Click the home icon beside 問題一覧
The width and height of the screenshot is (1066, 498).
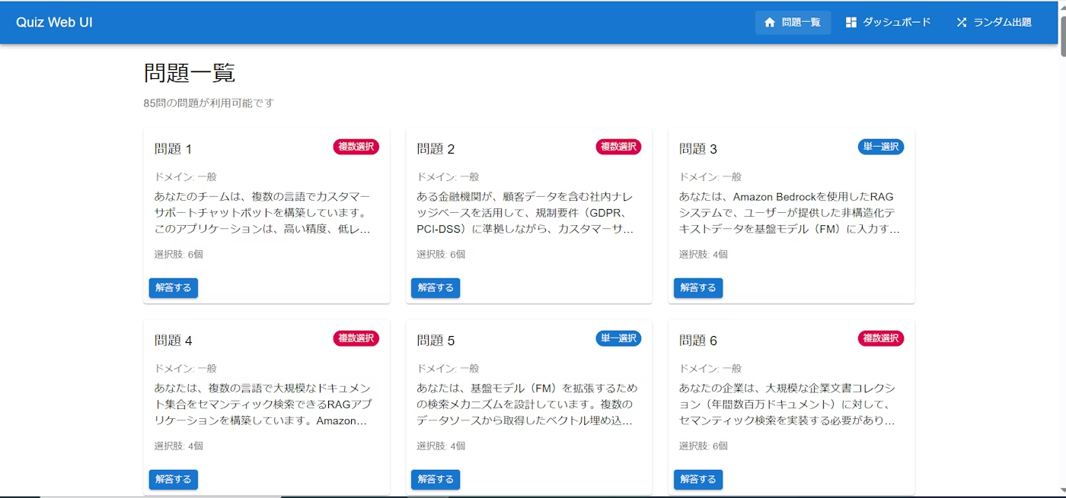click(770, 23)
